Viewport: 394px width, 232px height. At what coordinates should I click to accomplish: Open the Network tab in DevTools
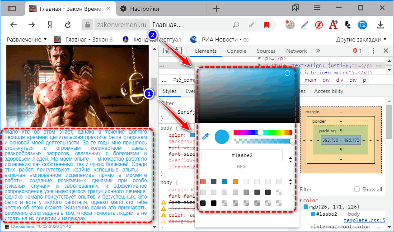pyautogui.click(x=296, y=51)
